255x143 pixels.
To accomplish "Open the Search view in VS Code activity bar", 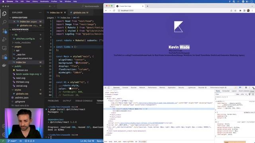I will point(4,22).
